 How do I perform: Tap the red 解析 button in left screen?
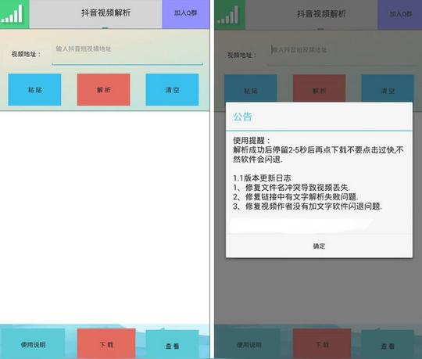(x=104, y=90)
